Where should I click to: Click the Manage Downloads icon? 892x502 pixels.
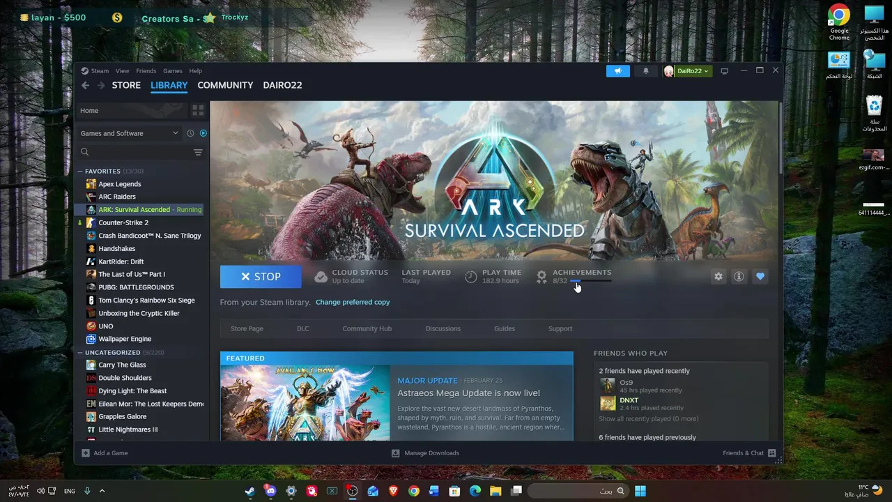pyautogui.click(x=395, y=453)
